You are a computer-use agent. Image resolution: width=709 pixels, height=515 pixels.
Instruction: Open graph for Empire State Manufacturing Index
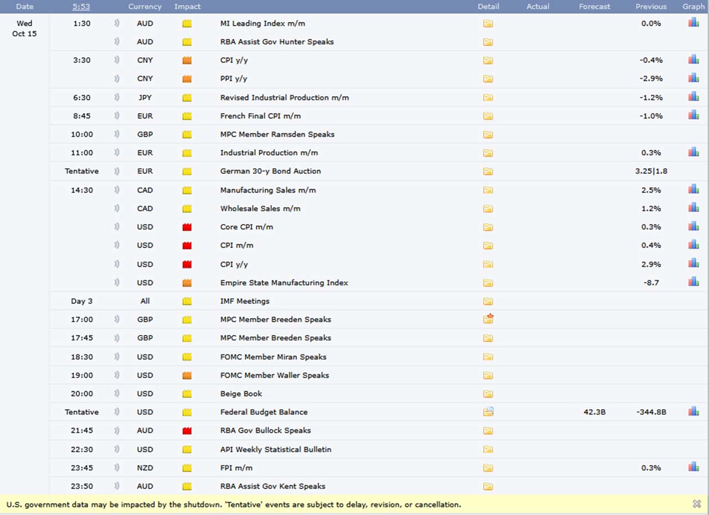pyautogui.click(x=693, y=282)
